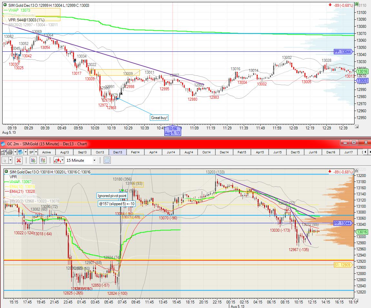
Task: Click 13016 price label on lower chart axis
Action: tap(362, 232)
